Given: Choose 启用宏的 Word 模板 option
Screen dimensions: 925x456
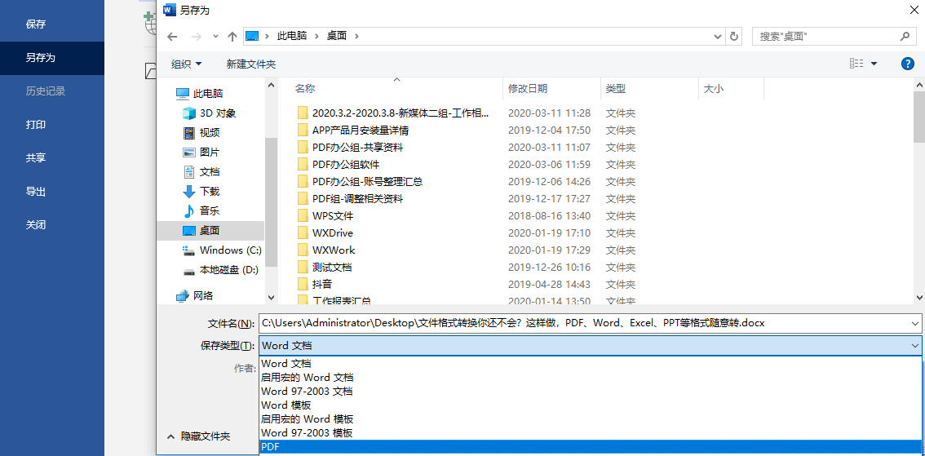Looking at the screenshot, I should coord(589,418).
